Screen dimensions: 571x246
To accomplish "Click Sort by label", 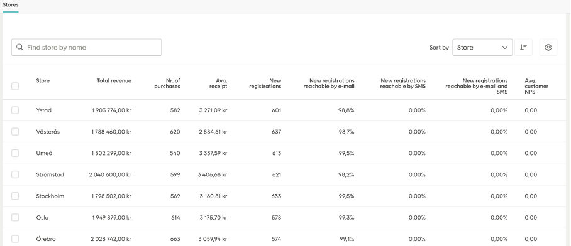I will click(439, 47).
